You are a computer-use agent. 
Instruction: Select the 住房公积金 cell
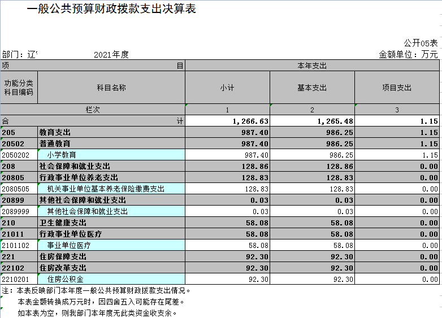111,279
